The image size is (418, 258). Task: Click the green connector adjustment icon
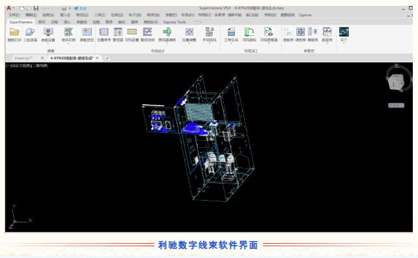[167, 32]
